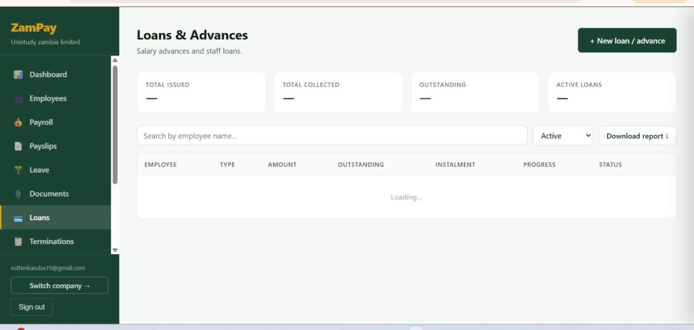Open Terminations page
Screen dimensions: 694x330
[56, 242]
